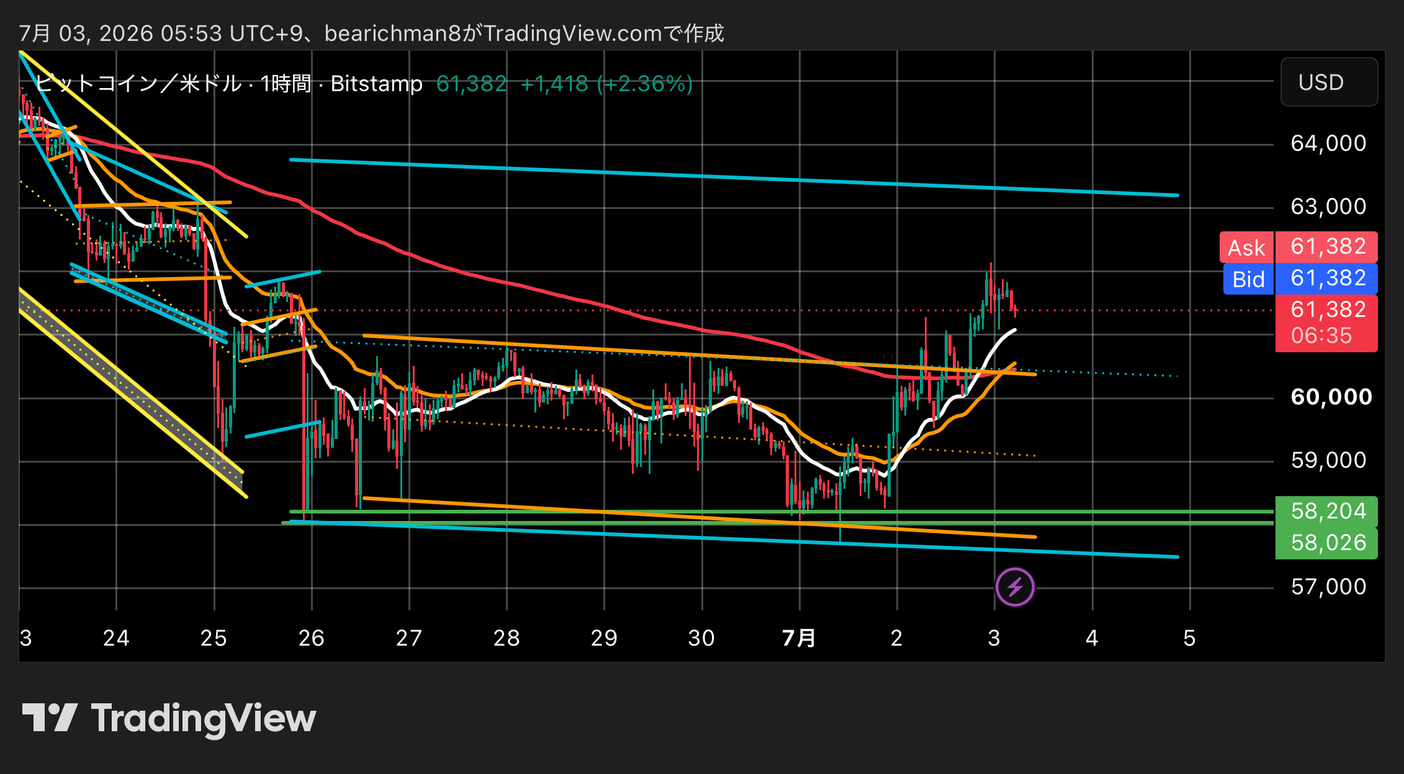1404x774 pixels.
Task: Click the bold 60,000 price axis label
Action: click(x=1331, y=397)
